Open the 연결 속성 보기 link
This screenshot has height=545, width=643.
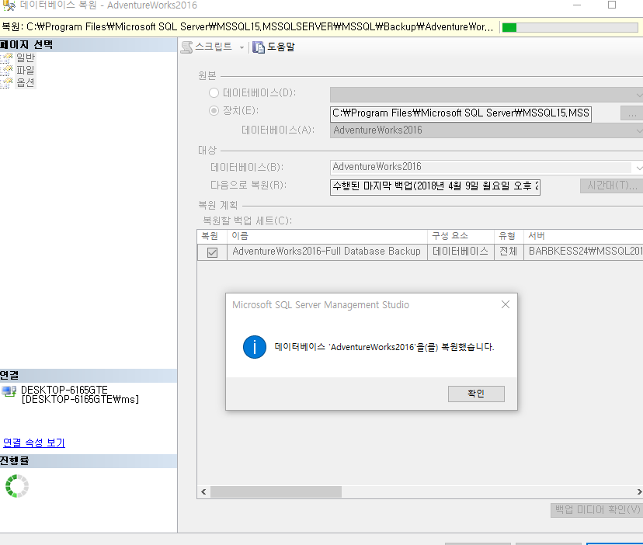(34, 443)
